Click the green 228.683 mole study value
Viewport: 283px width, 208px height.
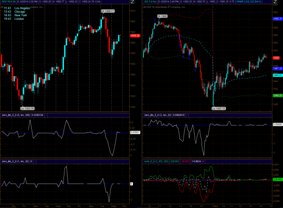click(x=174, y=161)
